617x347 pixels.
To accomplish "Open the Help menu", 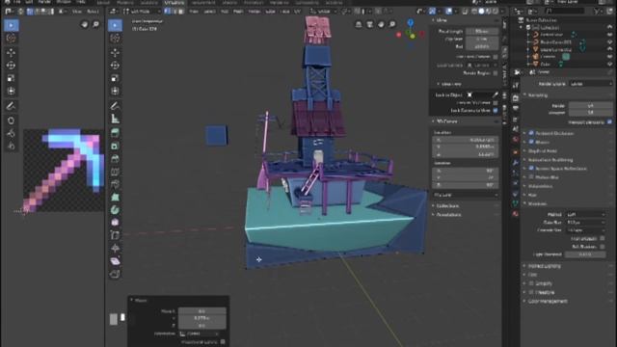I will pos(81,2).
